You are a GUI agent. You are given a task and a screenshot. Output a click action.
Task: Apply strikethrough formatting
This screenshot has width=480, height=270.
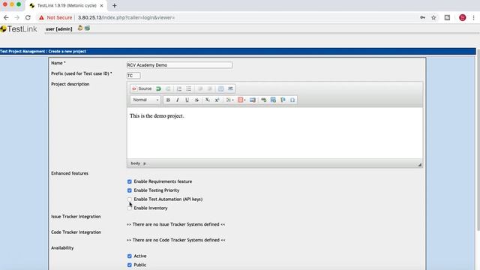click(196, 100)
